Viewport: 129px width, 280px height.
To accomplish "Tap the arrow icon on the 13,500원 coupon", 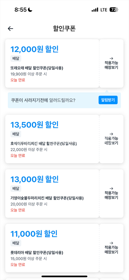I will tap(111, 134).
